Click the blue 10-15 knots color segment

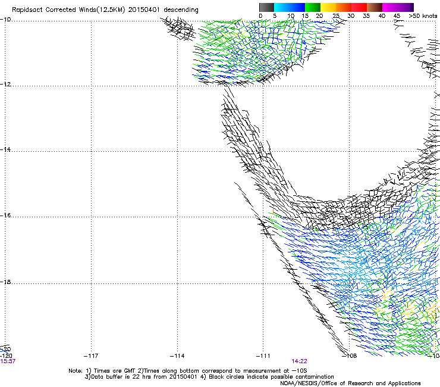pos(297,7)
